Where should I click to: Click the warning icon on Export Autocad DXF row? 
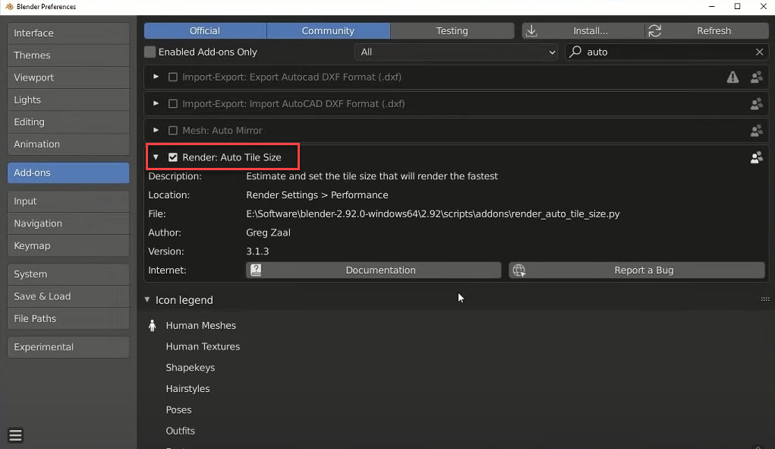[x=732, y=77]
